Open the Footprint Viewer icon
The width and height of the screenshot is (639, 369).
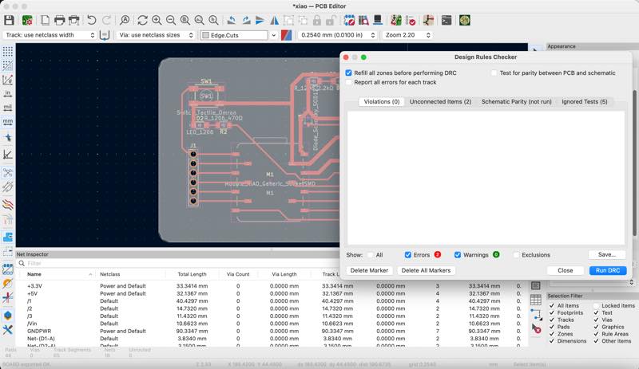pyautogui.click(x=363, y=20)
